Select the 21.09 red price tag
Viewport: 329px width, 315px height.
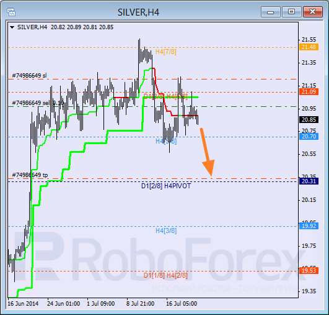click(x=309, y=92)
